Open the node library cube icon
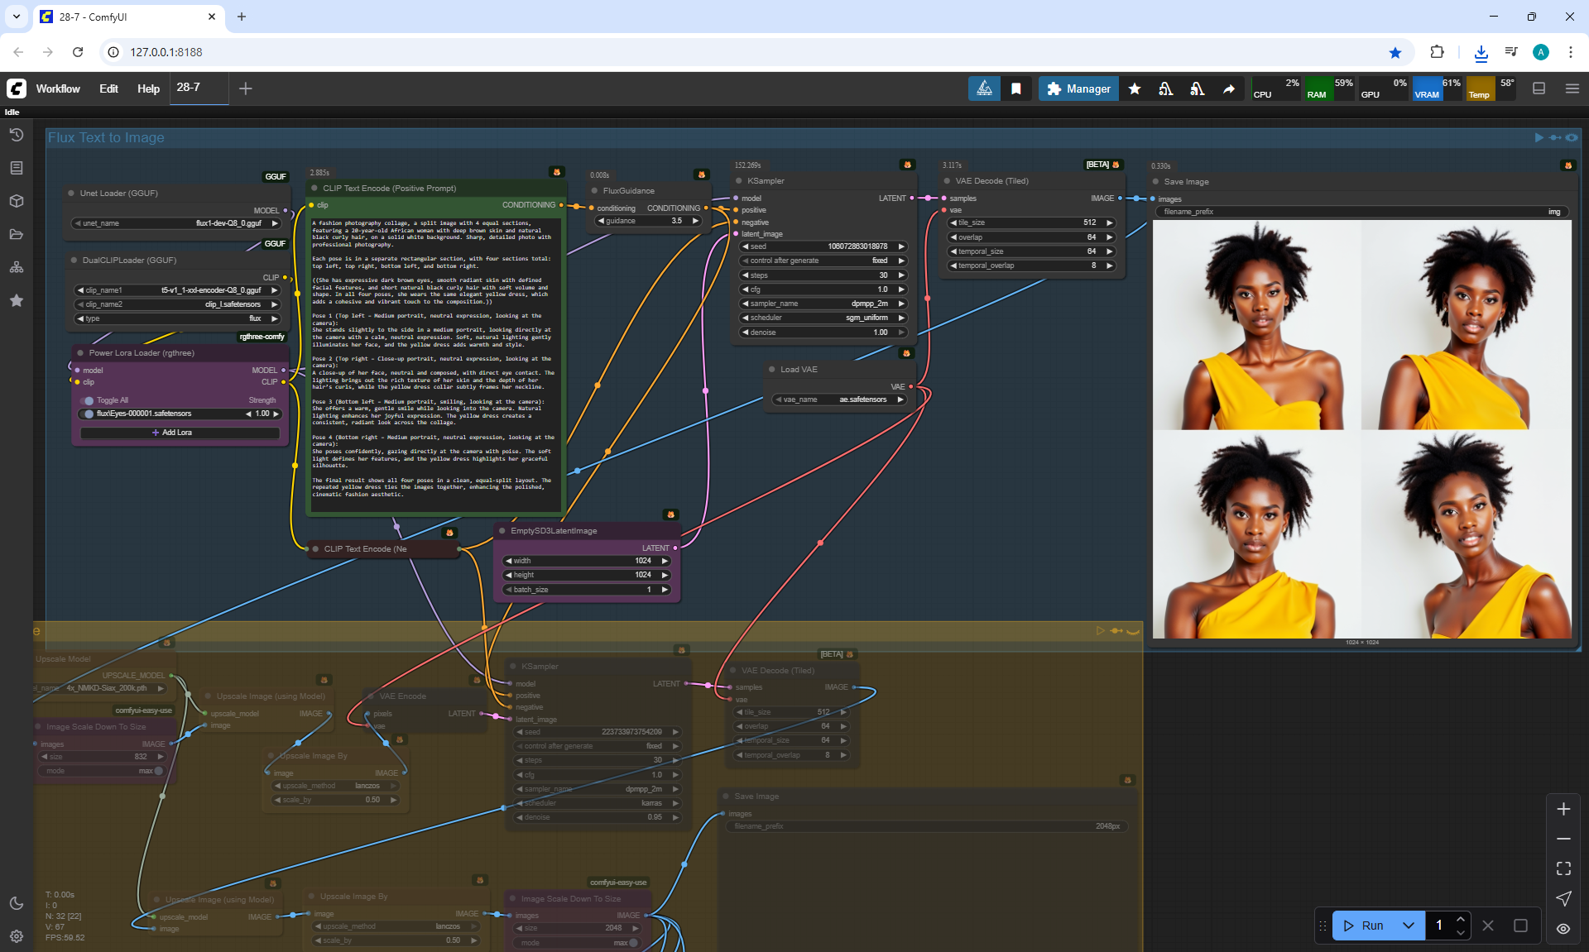 (x=17, y=201)
